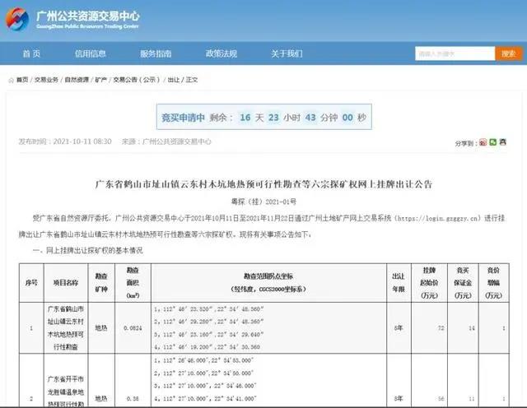Click the QQ share icon
This screenshot has height=408, width=527.
click(x=503, y=142)
